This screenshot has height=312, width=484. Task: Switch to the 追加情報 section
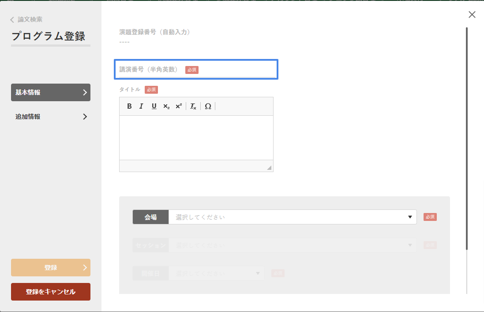(x=51, y=117)
